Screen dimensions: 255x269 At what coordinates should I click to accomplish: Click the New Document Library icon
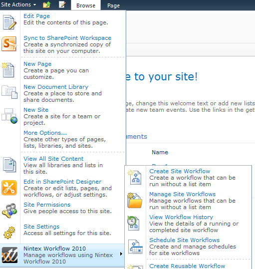(9, 92)
